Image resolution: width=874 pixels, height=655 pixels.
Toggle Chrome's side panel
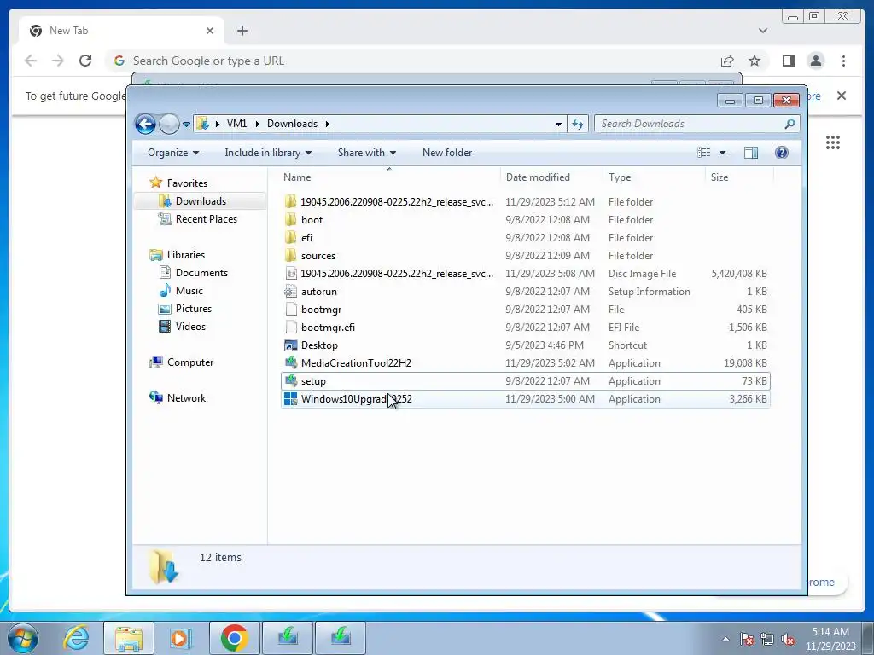tap(788, 61)
